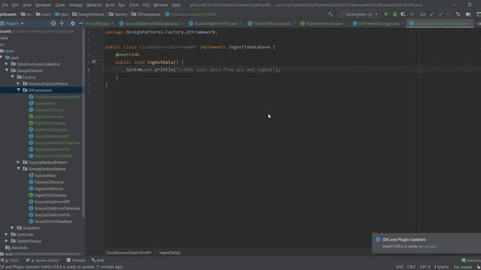
Task: Open the FactoryMain run configuration dropdown
Action: 358,14
